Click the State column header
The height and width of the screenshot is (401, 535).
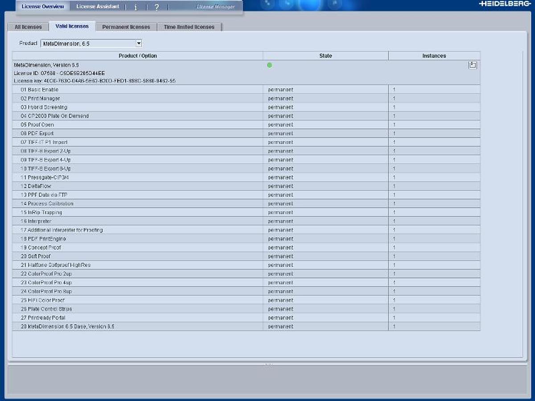[x=325, y=56]
